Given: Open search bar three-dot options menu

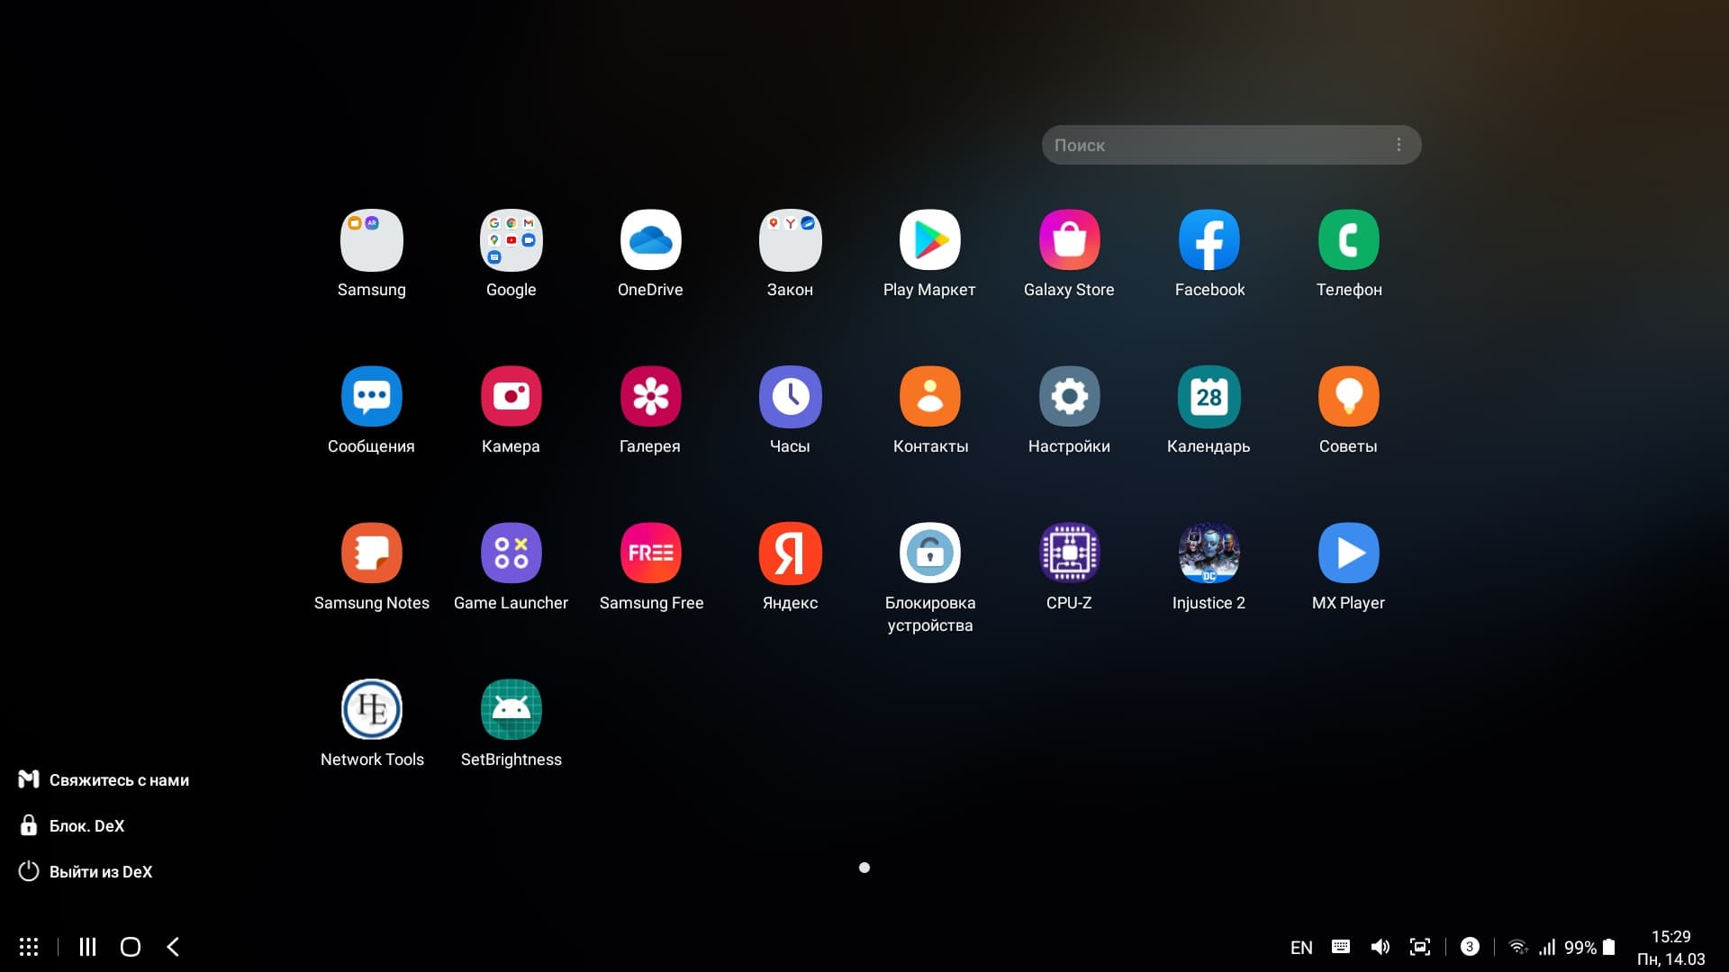Looking at the screenshot, I should (1398, 145).
